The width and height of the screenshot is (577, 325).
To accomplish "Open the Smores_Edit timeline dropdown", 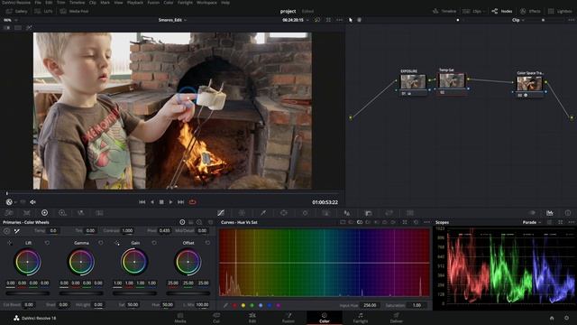I will click(172, 20).
